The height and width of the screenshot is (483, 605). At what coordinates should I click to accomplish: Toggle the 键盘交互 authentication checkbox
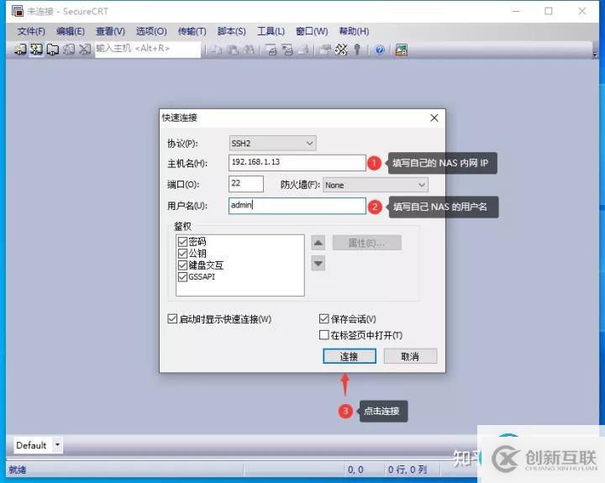pyautogui.click(x=182, y=265)
